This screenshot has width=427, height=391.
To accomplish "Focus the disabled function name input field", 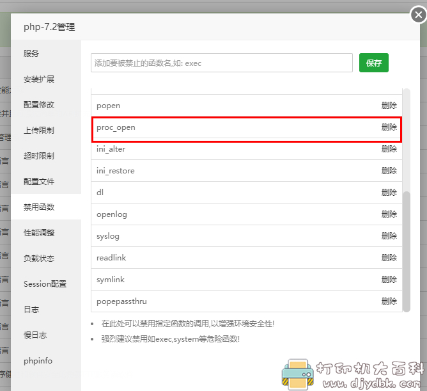I will (222, 63).
